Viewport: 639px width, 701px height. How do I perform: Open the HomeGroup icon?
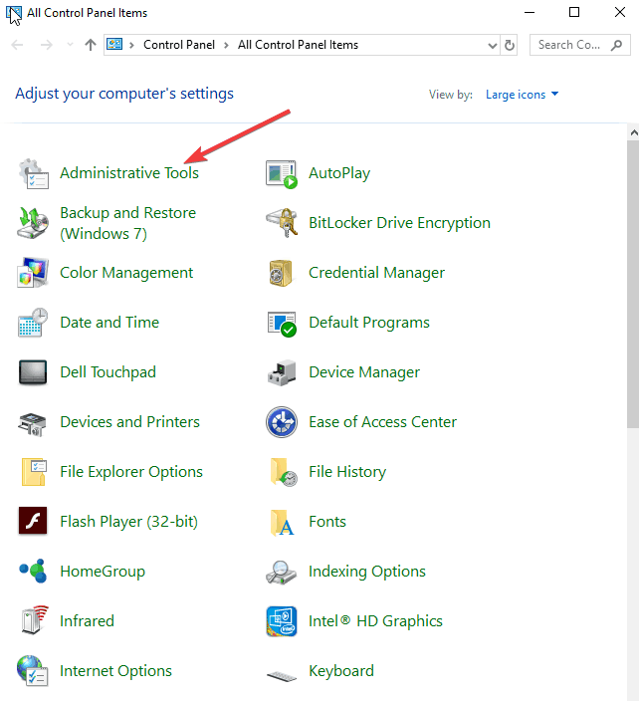[33, 572]
